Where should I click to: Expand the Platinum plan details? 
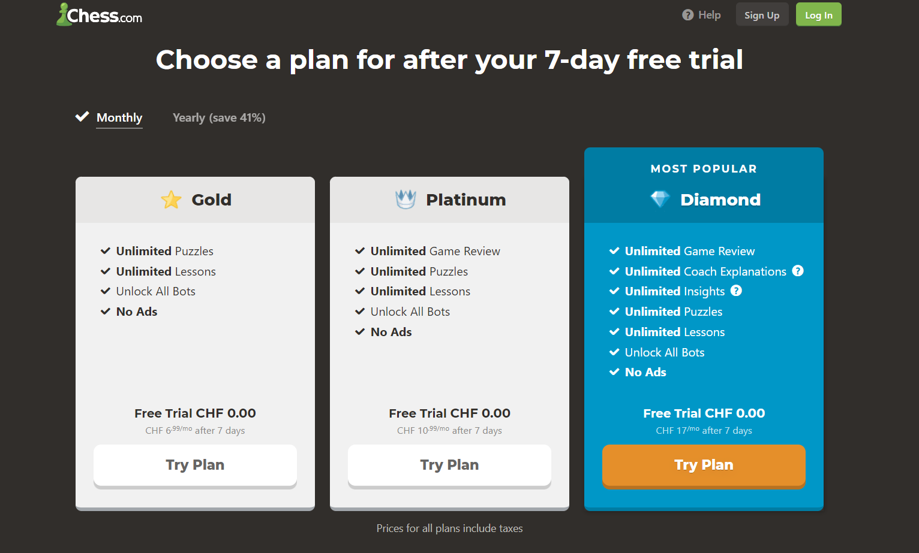coord(449,291)
